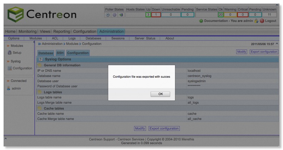Switch to the Database tab
Viewport: 283px width, 150px height.
pyautogui.click(x=45, y=53)
